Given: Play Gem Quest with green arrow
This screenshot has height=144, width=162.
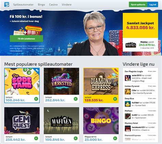Looking at the screenshot, I should click(36, 138).
